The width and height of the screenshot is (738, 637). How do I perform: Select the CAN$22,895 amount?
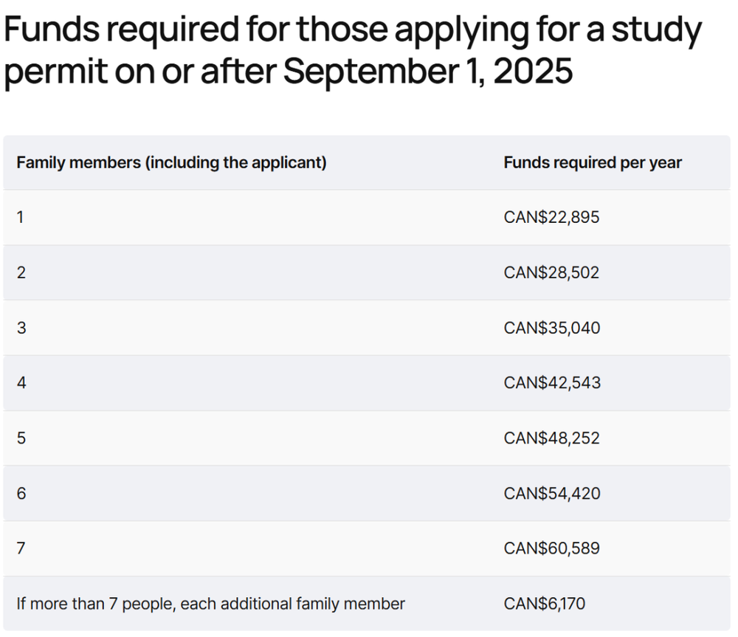551,218
